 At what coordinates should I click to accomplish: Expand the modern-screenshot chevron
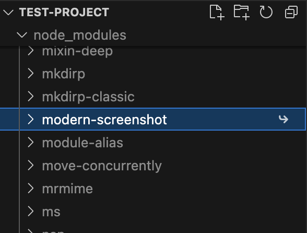tap(30, 119)
